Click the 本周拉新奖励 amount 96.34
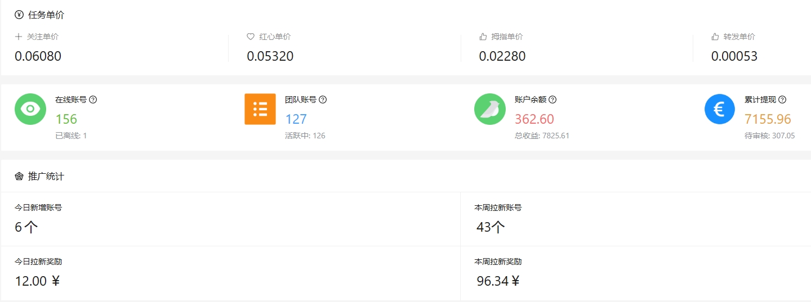811x302 pixels. click(x=493, y=281)
